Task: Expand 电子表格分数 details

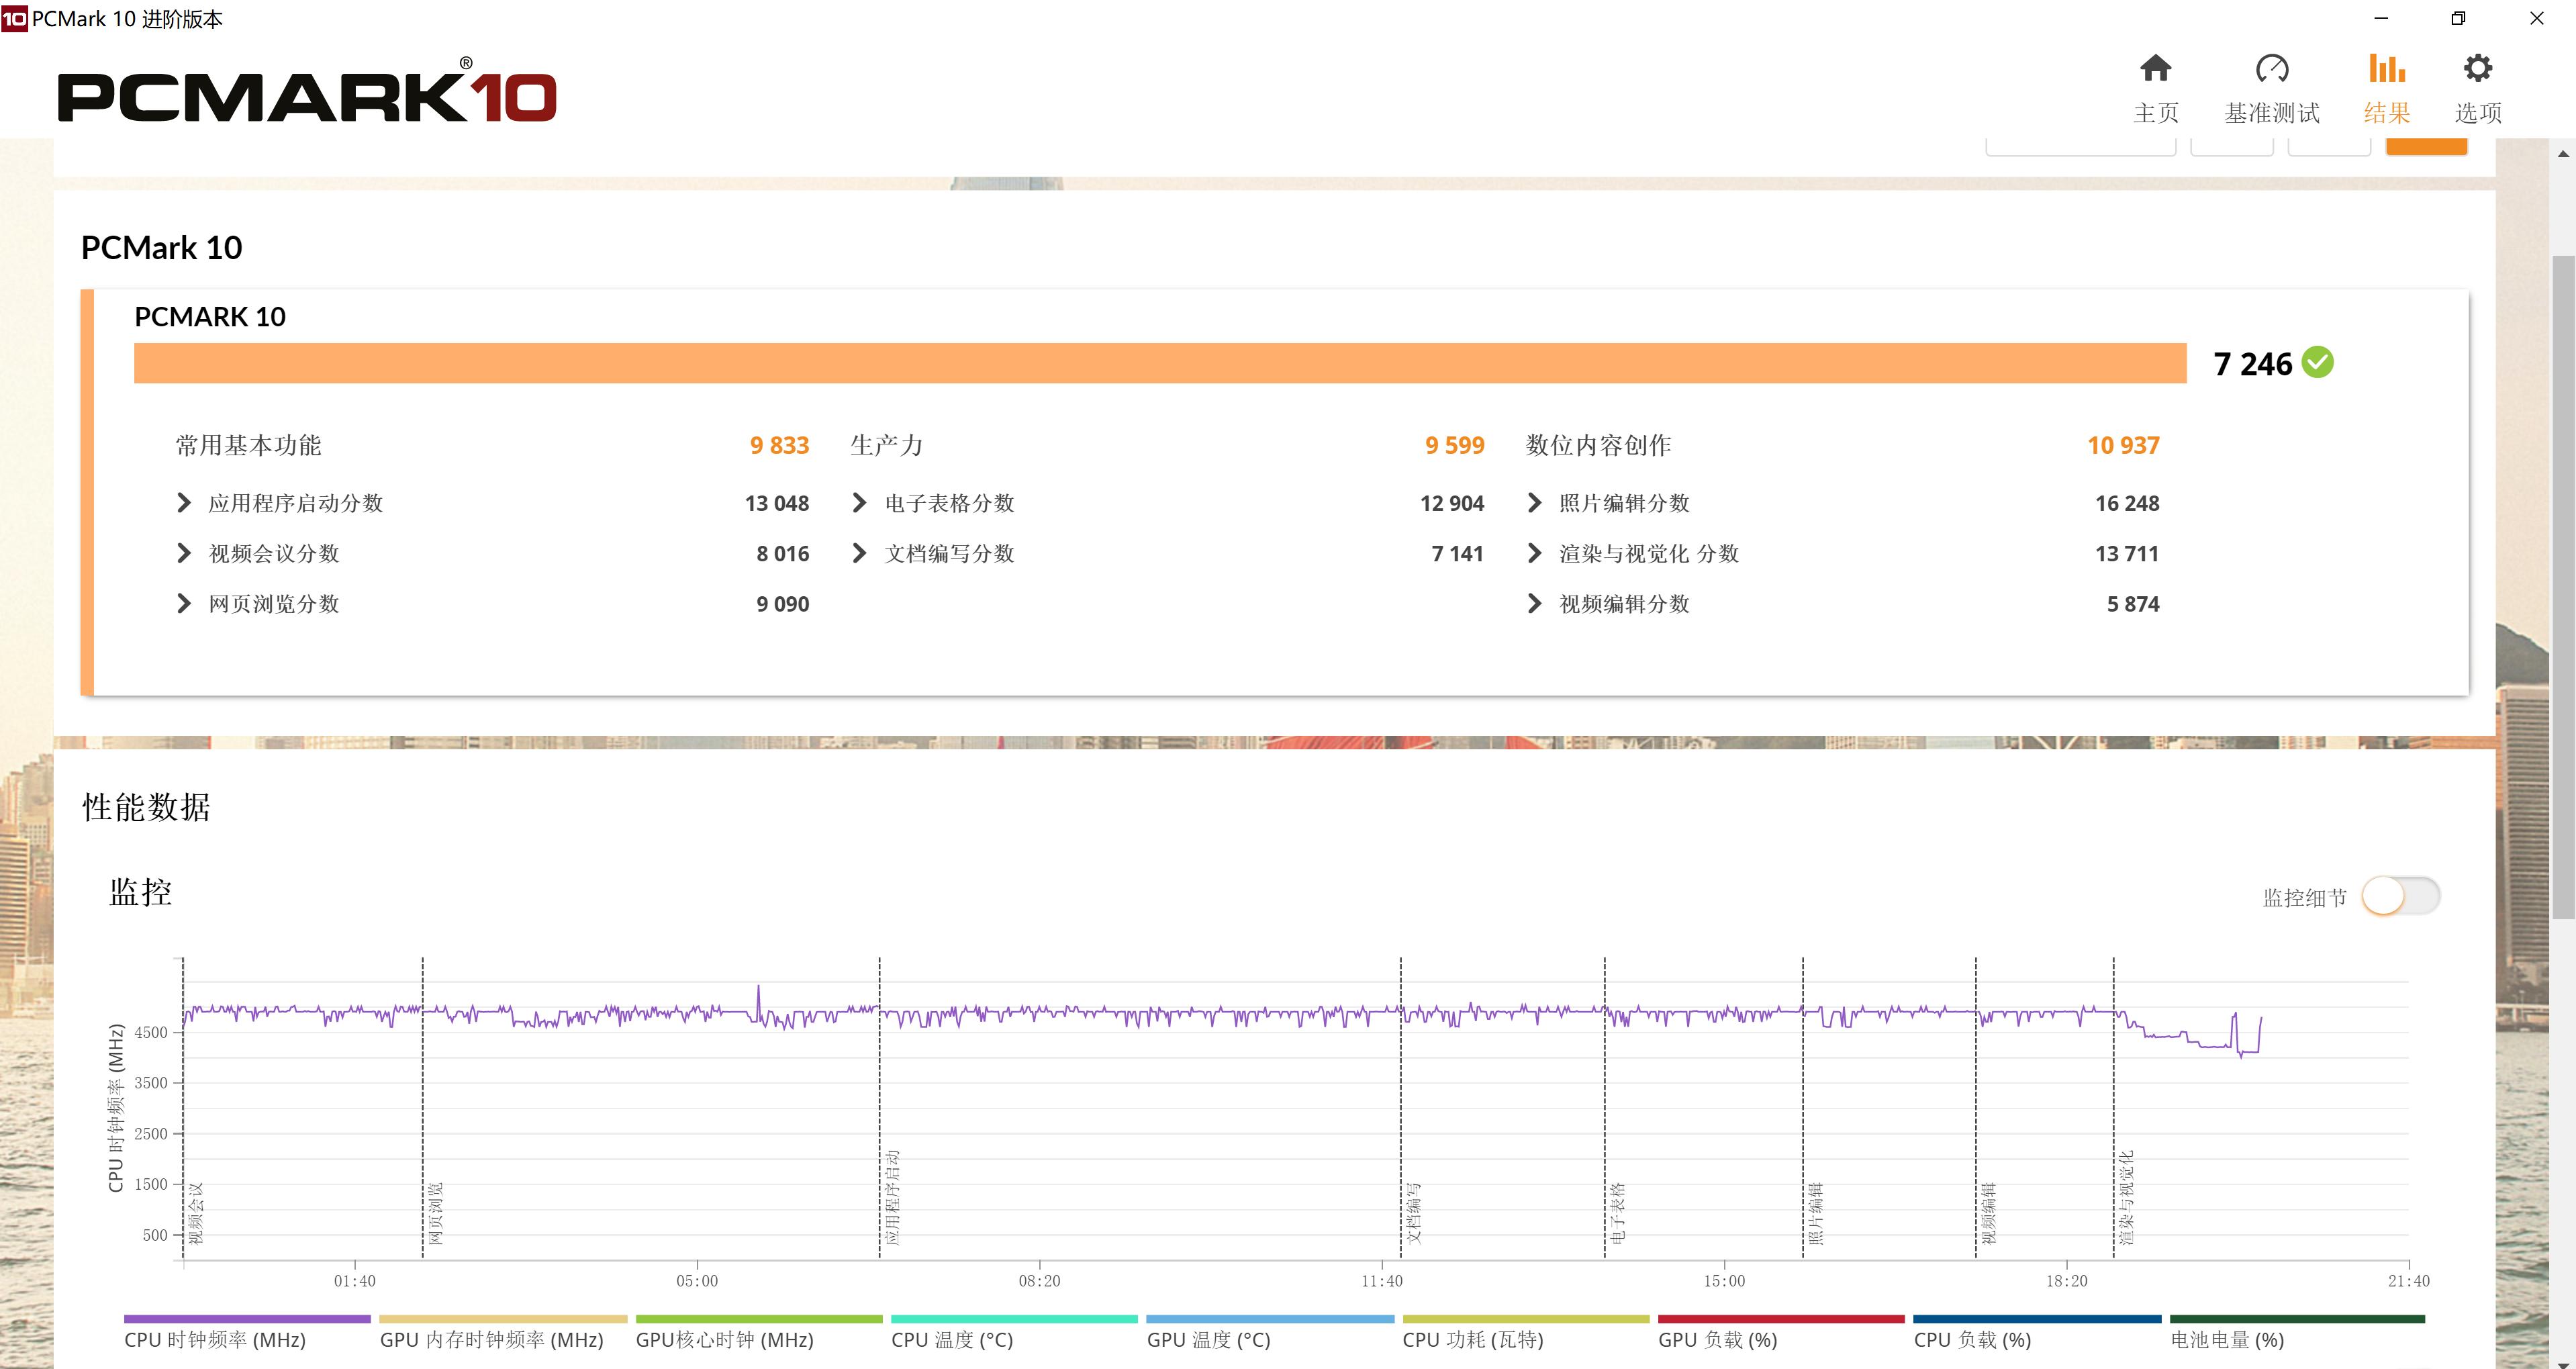Action: (859, 503)
